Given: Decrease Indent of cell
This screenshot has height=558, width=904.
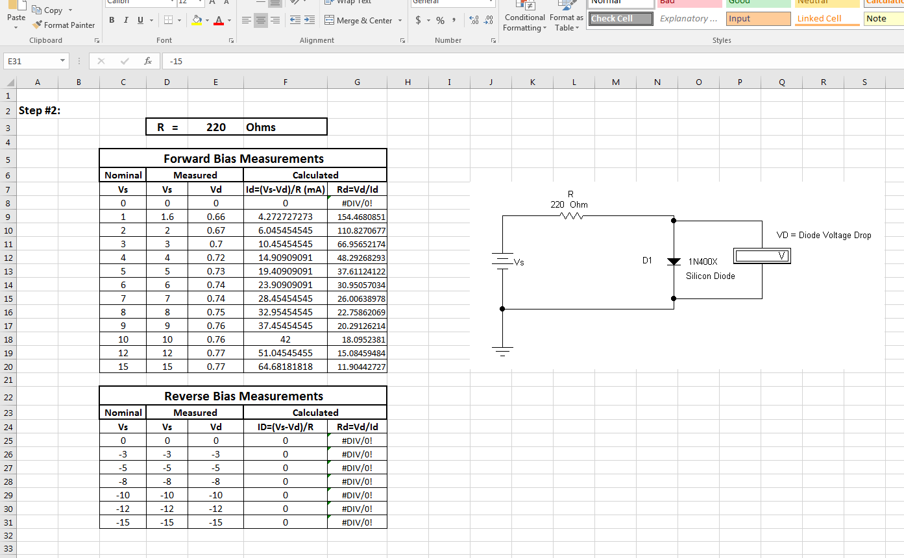Looking at the screenshot, I should [295, 21].
